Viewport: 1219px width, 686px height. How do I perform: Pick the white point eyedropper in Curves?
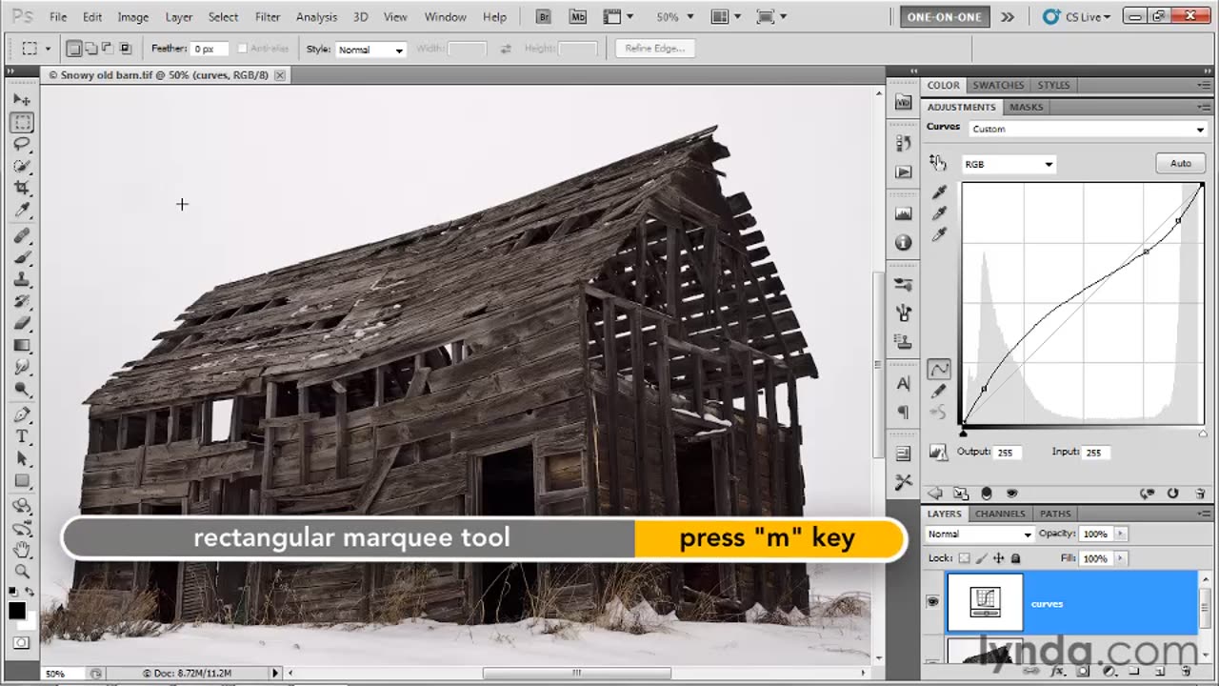click(x=940, y=234)
